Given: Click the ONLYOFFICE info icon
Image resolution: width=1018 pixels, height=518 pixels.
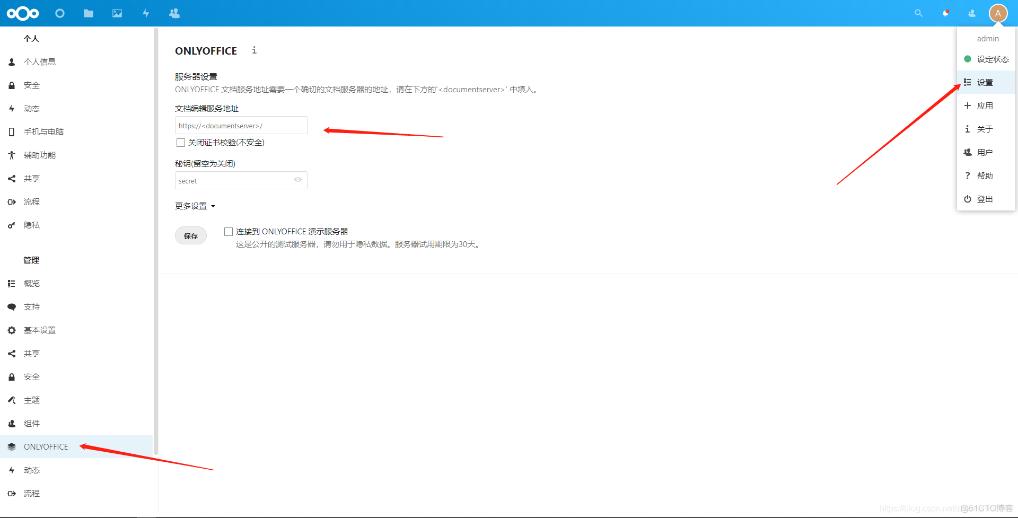Looking at the screenshot, I should (x=254, y=50).
